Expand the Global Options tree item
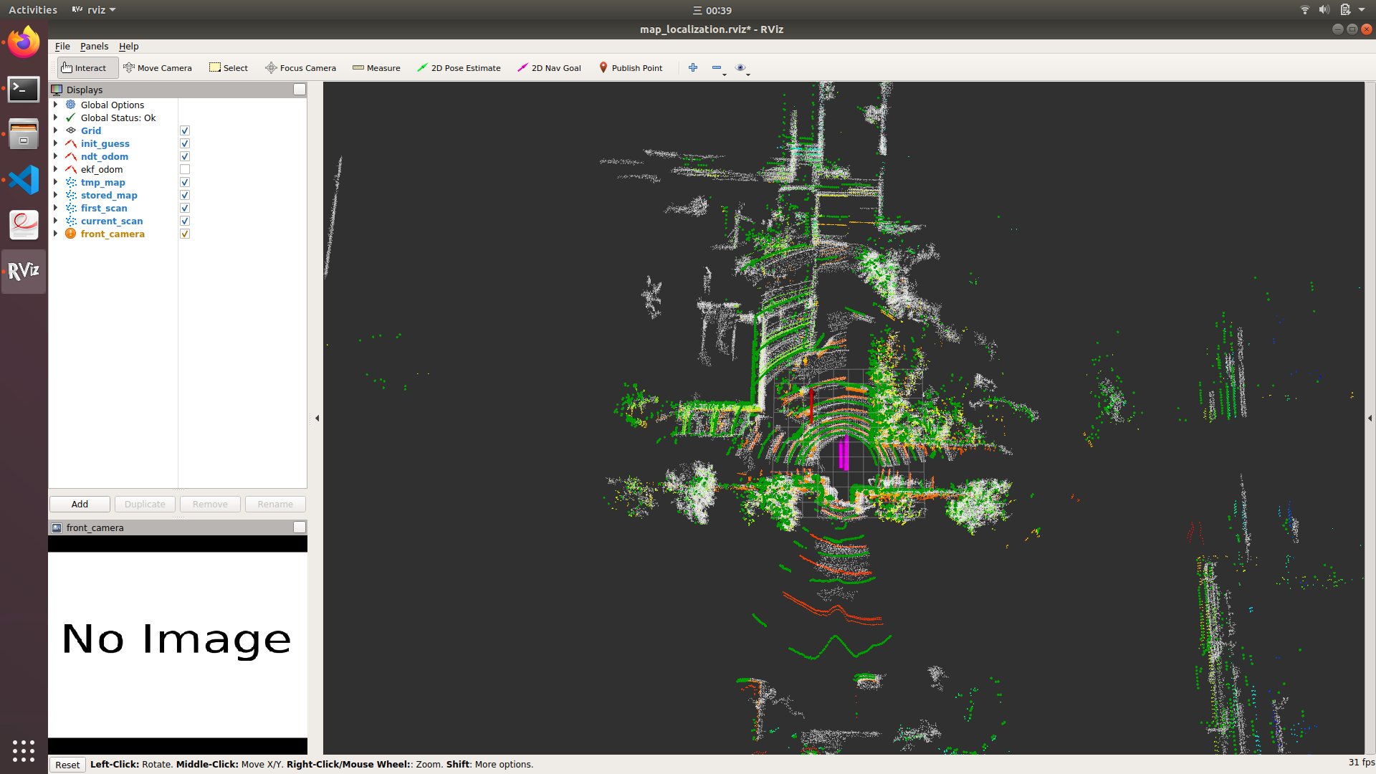The image size is (1376, 774). click(x=57, y=104)
